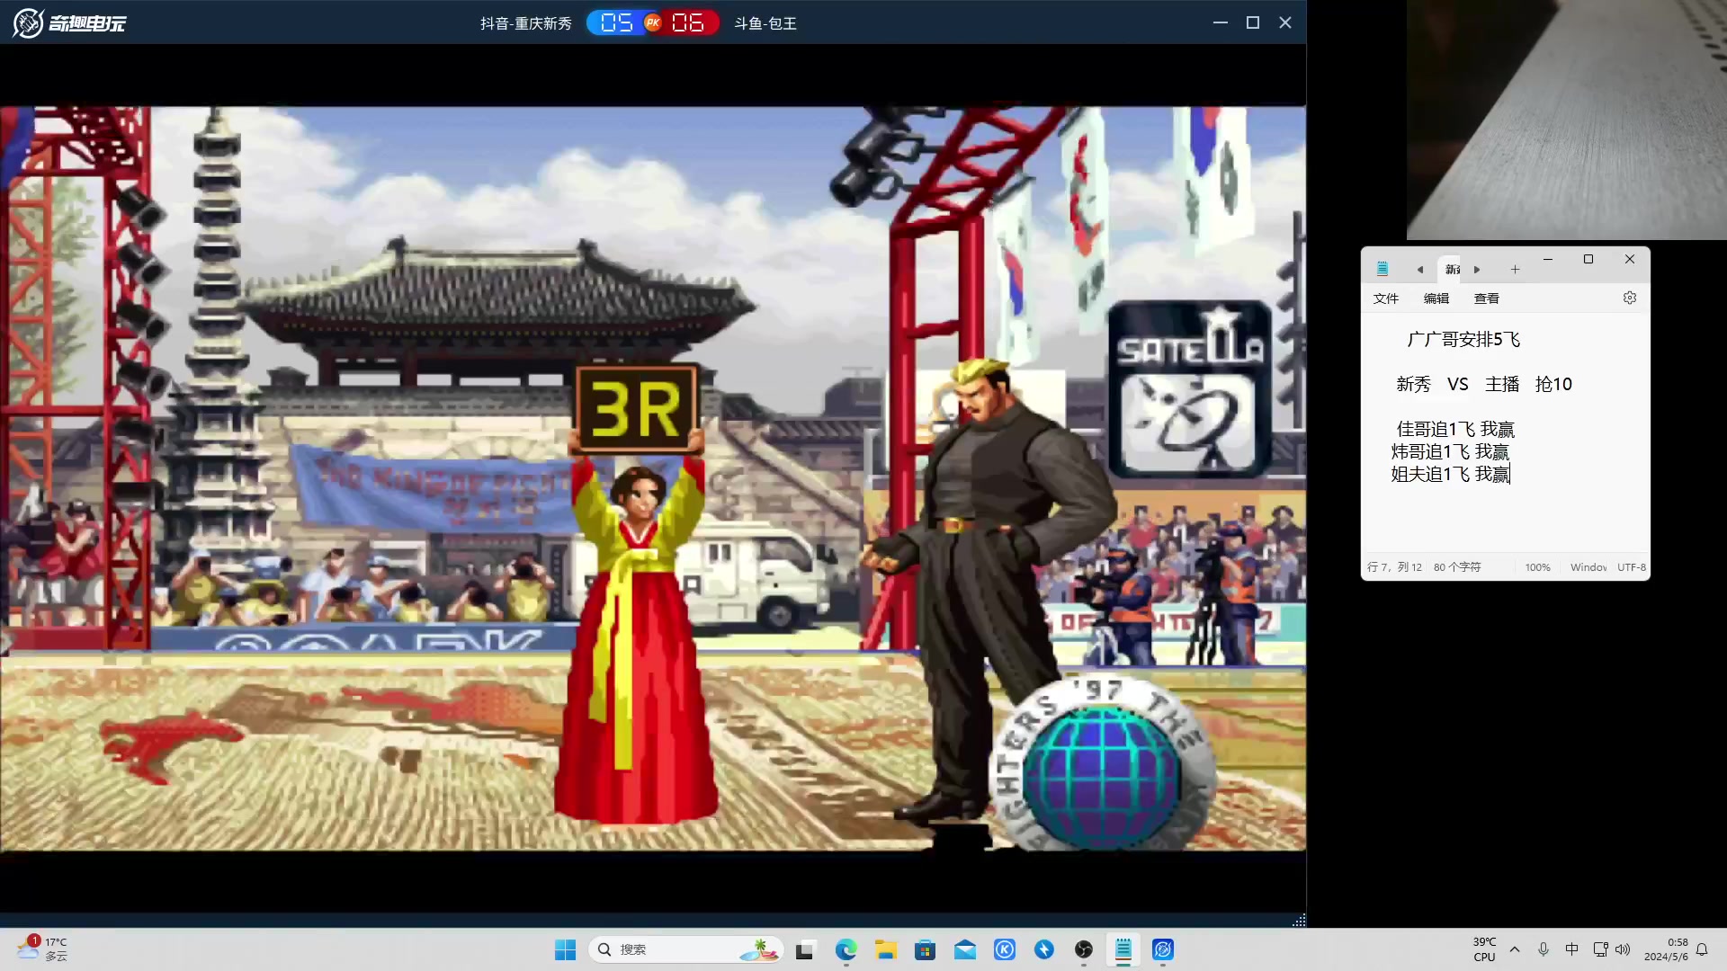The image size is (1727, 971).
Task: Open the Windows Start menu
Action: [565, 949]
